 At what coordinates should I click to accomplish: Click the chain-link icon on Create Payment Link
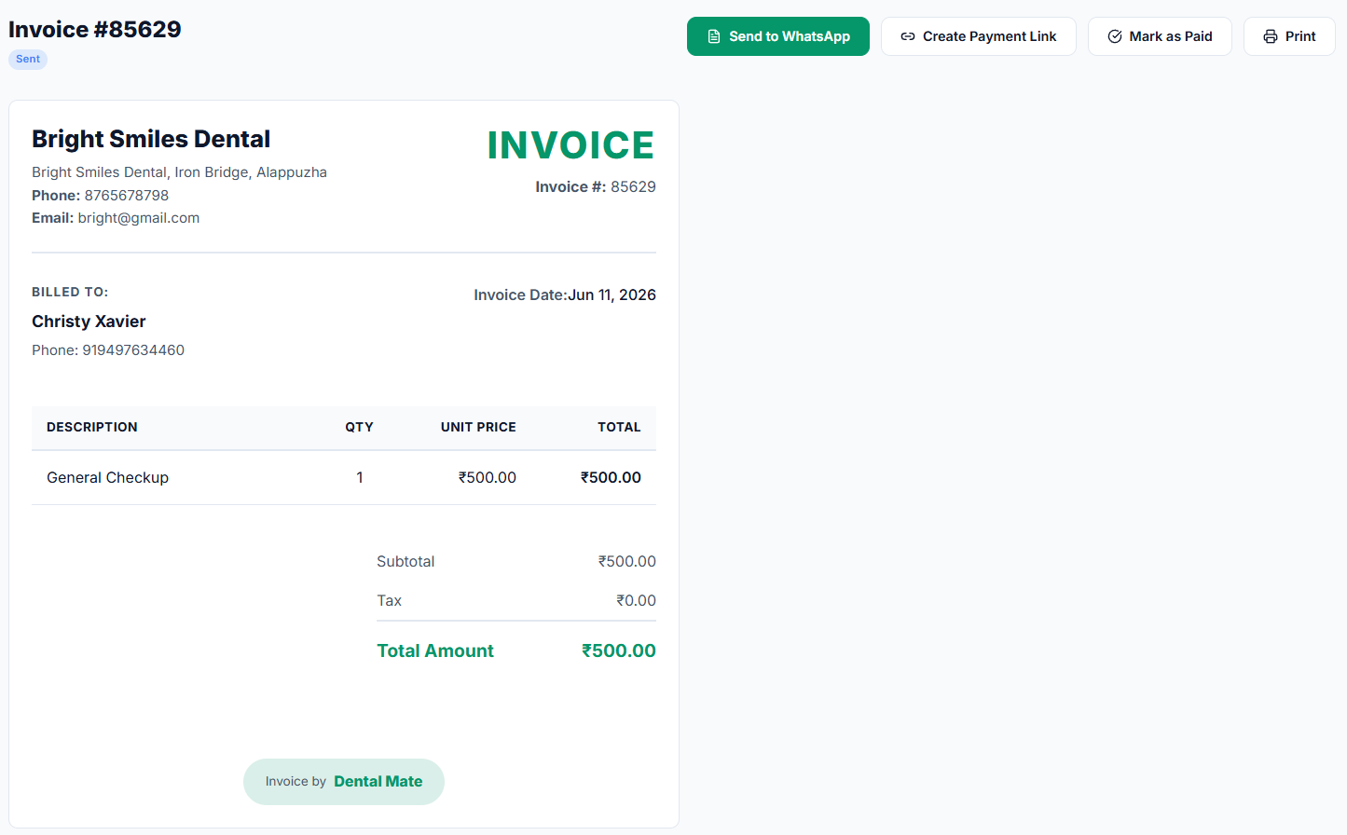(908, 36)
